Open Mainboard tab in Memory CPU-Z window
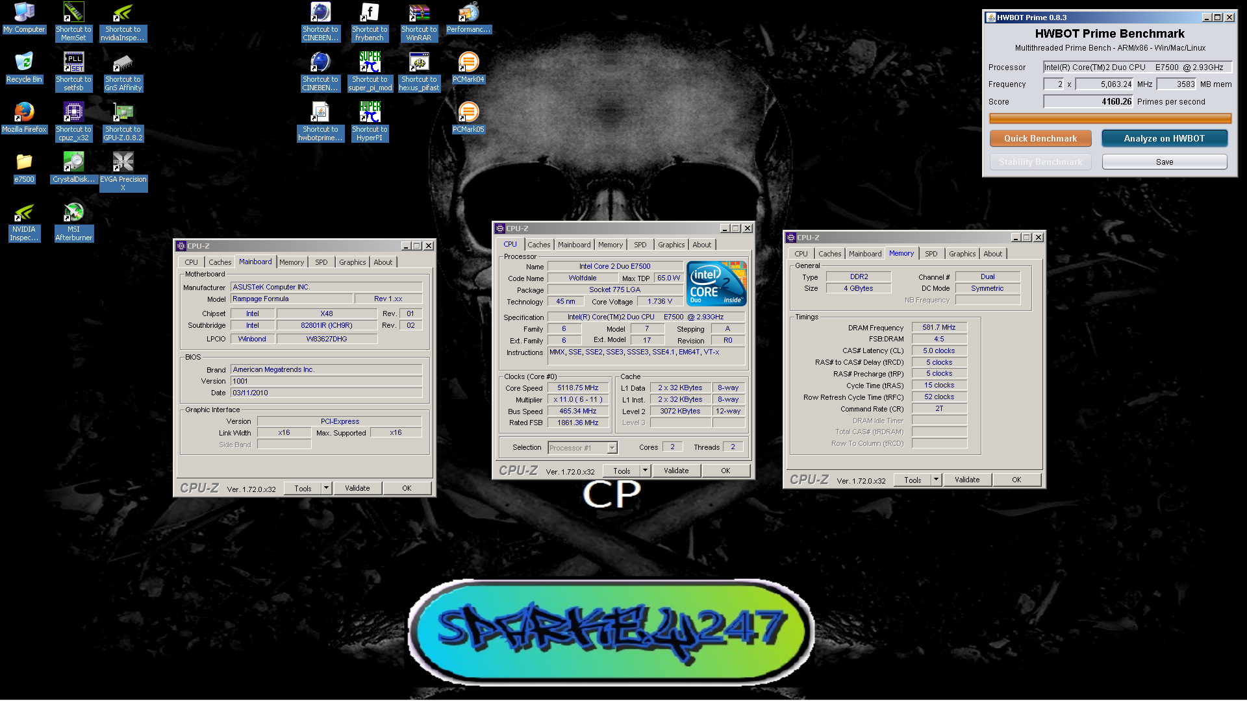 pyautogui.click(x=865, y=254)
